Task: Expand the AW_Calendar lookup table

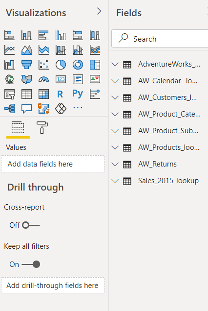Action: coord(115,81)
